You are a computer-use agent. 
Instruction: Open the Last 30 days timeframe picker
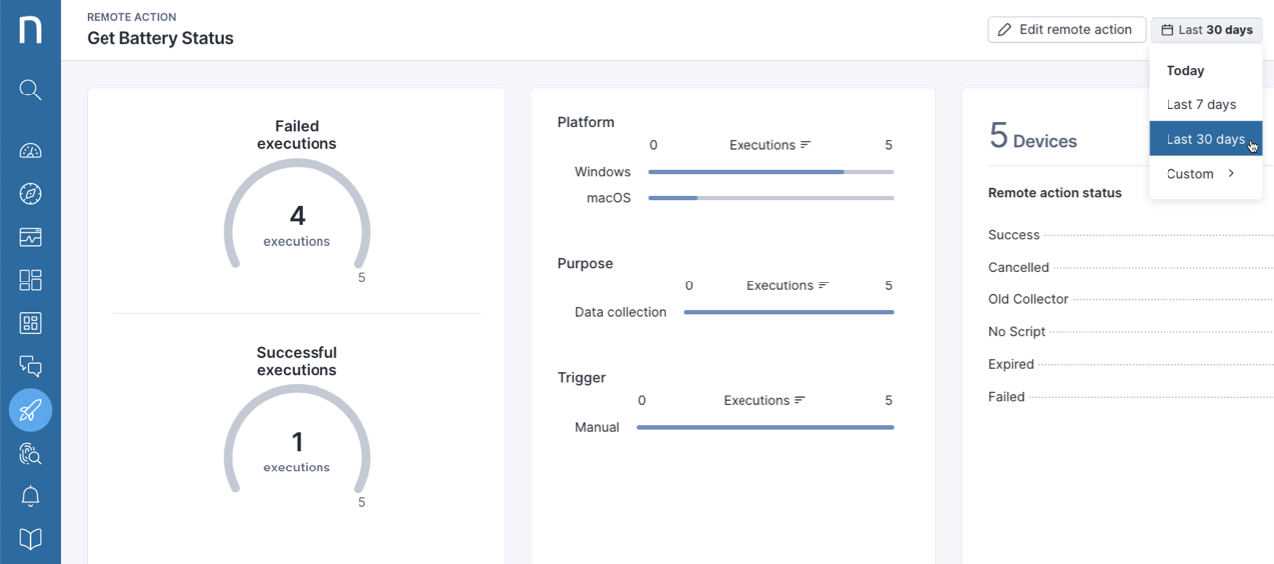coord(1206,30)
